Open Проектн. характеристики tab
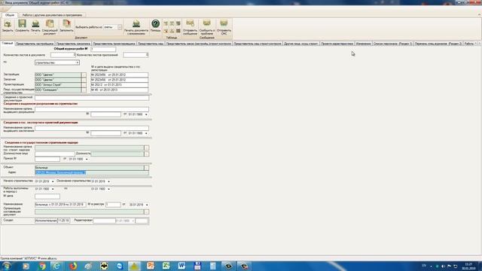This screenshot has width=482, height=271. point(337,44)
